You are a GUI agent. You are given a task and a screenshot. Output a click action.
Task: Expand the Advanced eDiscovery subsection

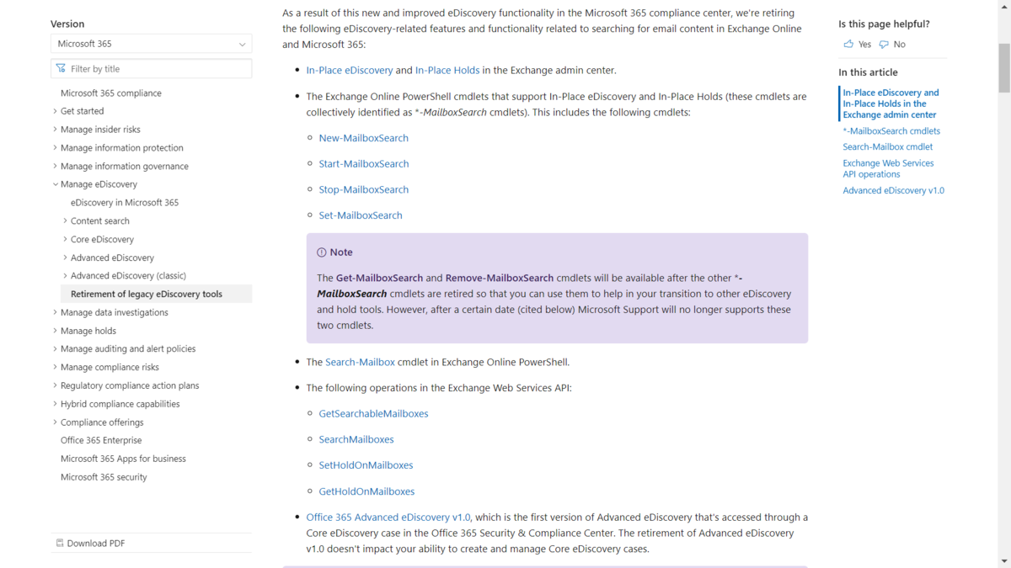[66, 257]
